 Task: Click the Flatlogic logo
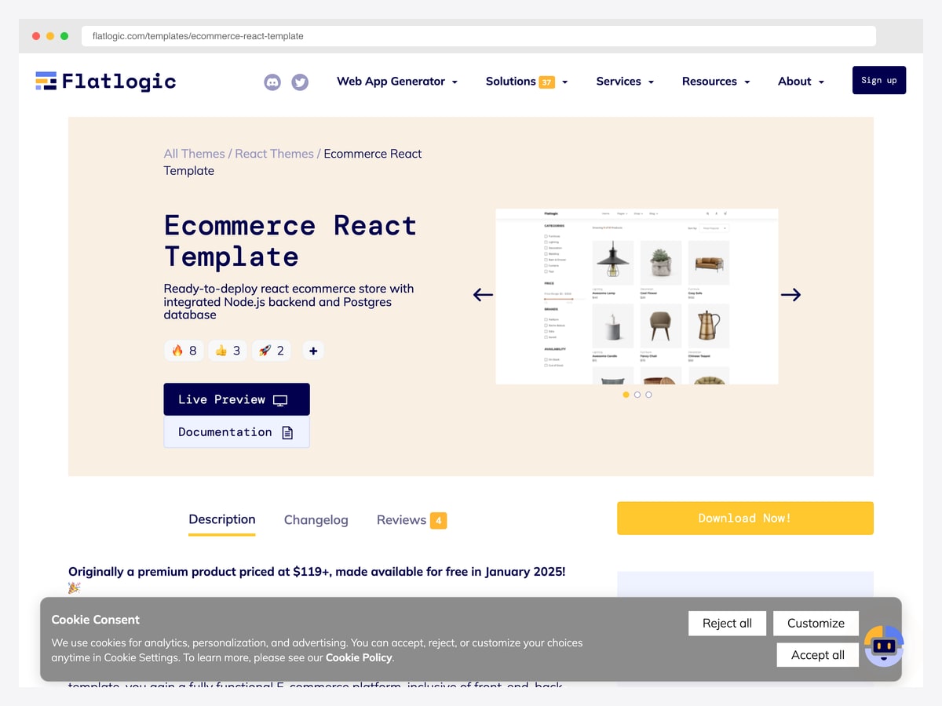pyautogui.click(x=106, y=81)
